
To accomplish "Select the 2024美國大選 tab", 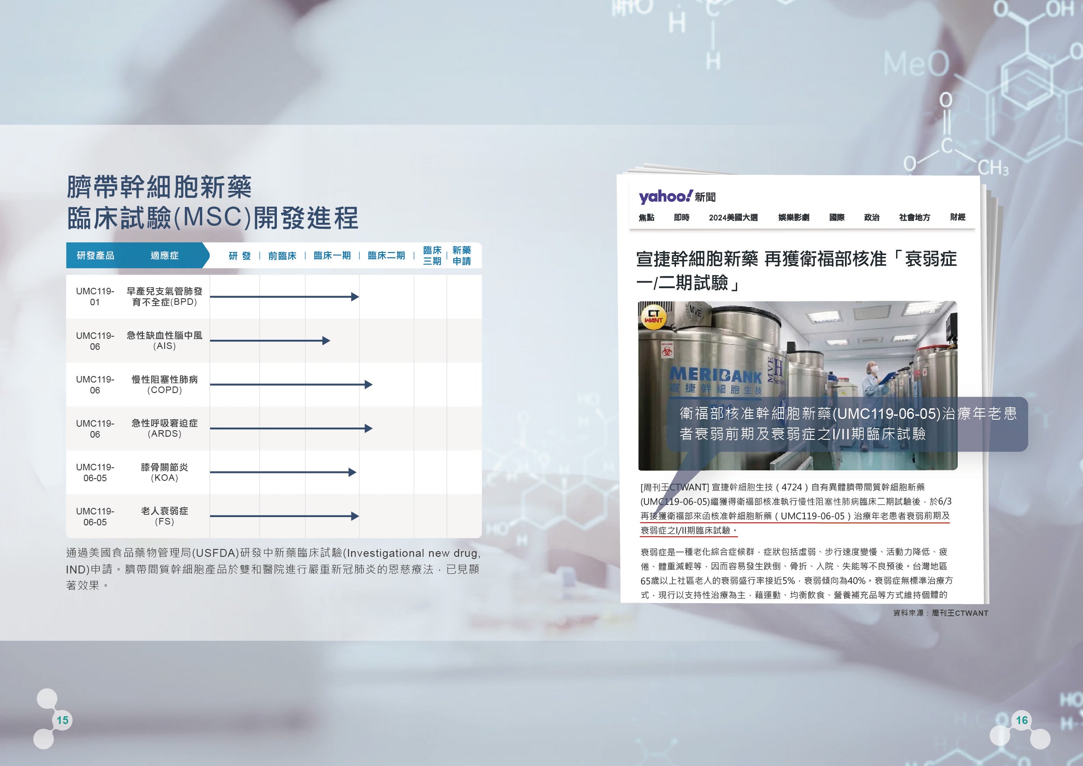I will 733,217.
